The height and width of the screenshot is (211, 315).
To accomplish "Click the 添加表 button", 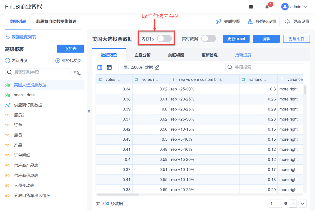I will 70,49.
